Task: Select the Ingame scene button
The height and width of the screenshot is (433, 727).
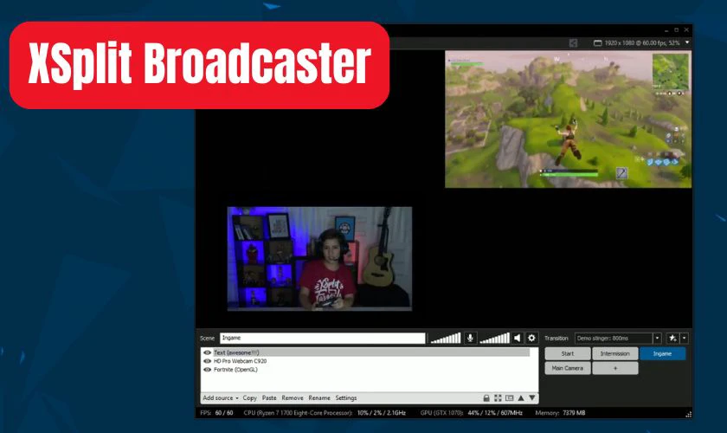Action: [663, 353]
